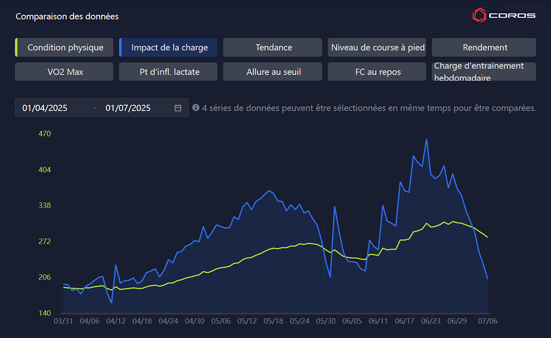Viewport: 551px width, 338px height.
Task: Select Pt d'infl. lactate series
Action: (x=169, y=72)
